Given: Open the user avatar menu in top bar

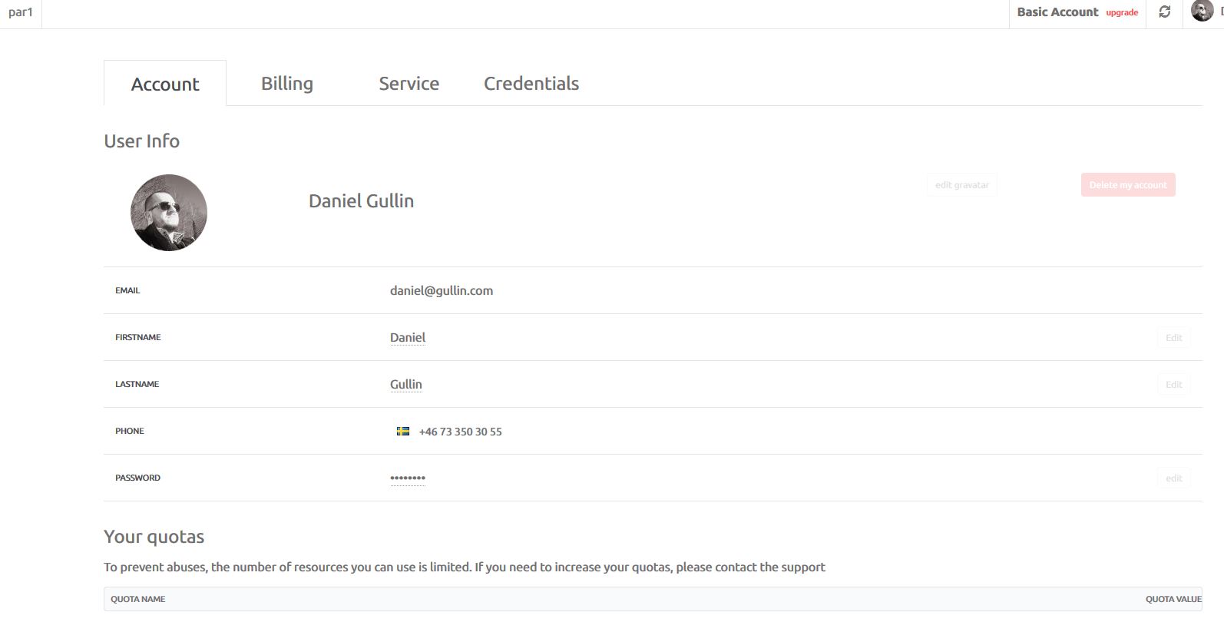Looking at the screenshot, I should pyautogui.click(x=1202, y=12).
